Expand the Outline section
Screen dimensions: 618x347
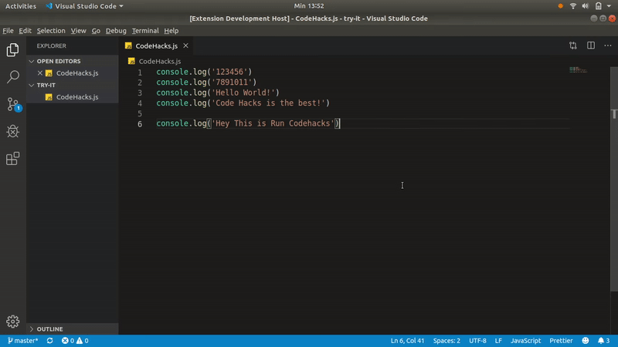tap(73, 329)
